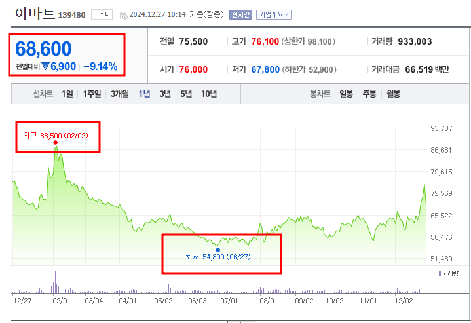Click the stock code 139480
Screen dimensions: 471x323
click(71, 15)
